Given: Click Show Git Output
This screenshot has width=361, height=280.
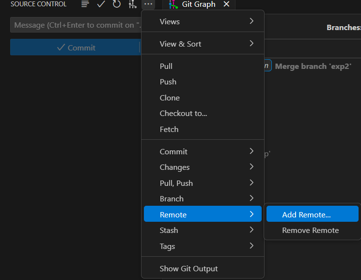Looking at the screenshot, I should pyautogui.click(x=188, y=268).
